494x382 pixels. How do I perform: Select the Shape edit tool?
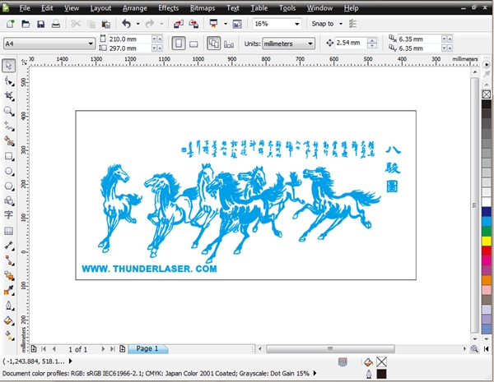pyautogui.click(x=8, y=81)
